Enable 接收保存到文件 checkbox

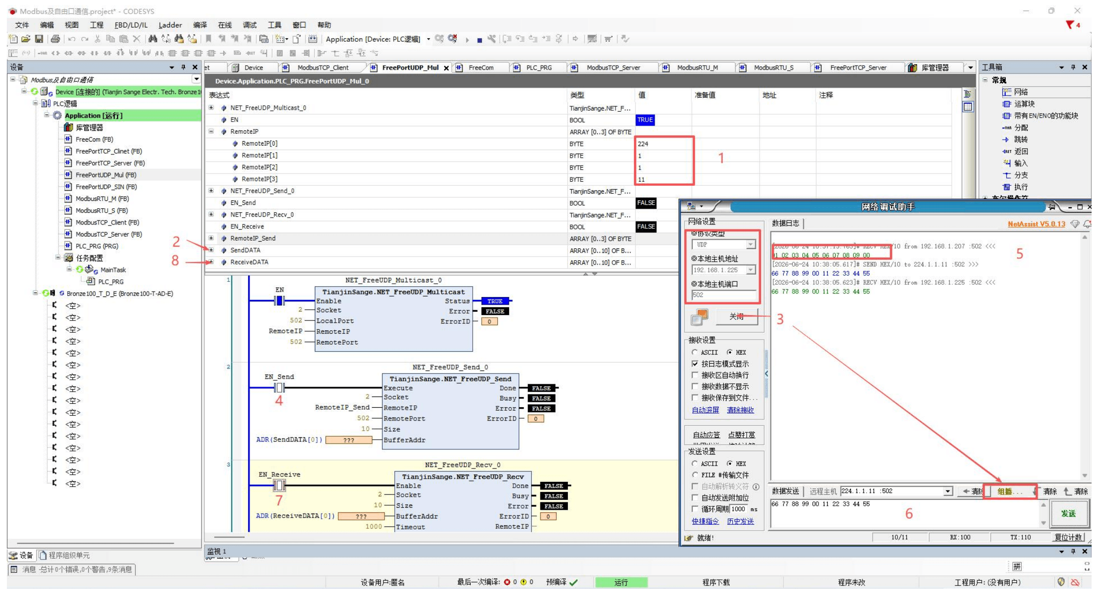click(x=695, y=397)
